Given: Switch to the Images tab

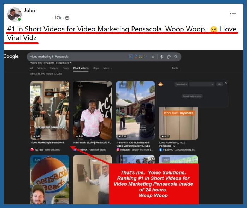Looking at the screenshot, I should [54, 68].
